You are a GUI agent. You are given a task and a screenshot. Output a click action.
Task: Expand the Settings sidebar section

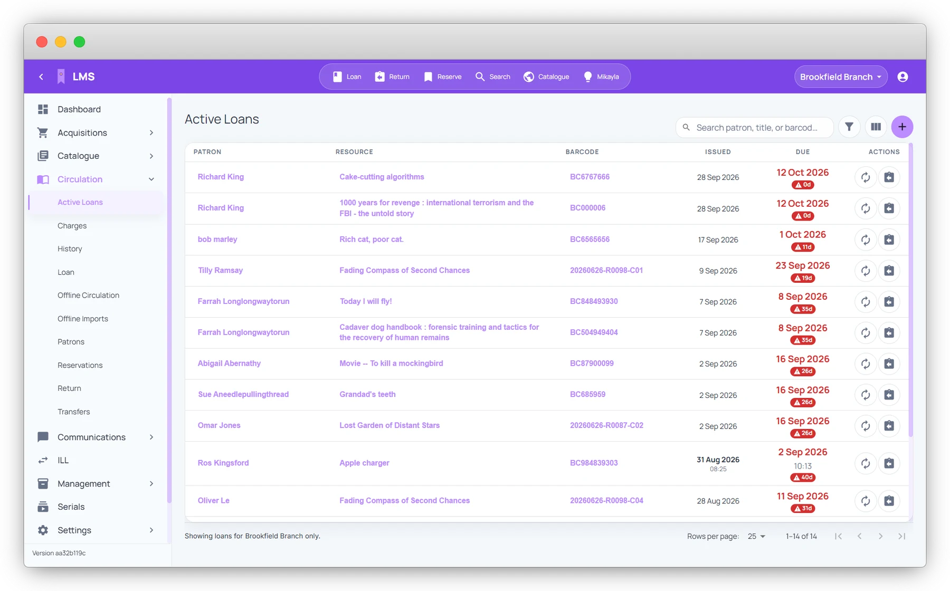[x=151, y=530]
